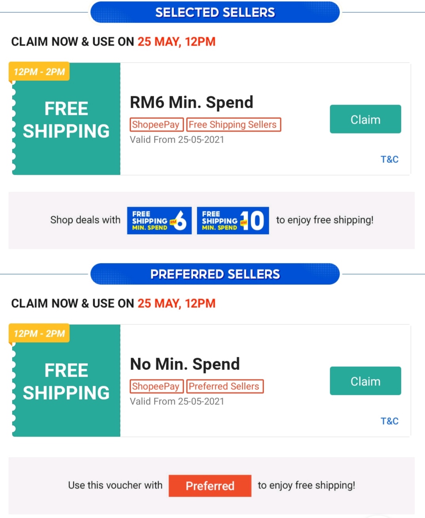The width and height of the screenshot is (425, 518).
Task: Tap ShopeePay tag on RM6 voucher
Action: (156, 125)
